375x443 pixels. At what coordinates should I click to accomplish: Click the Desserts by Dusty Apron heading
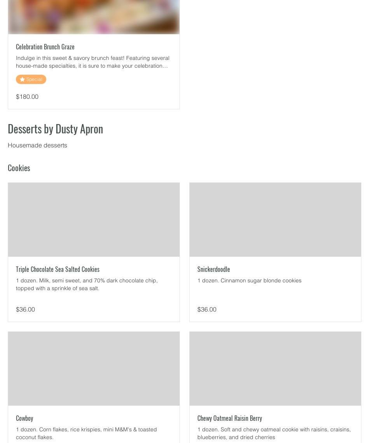(x=55, y=129)
